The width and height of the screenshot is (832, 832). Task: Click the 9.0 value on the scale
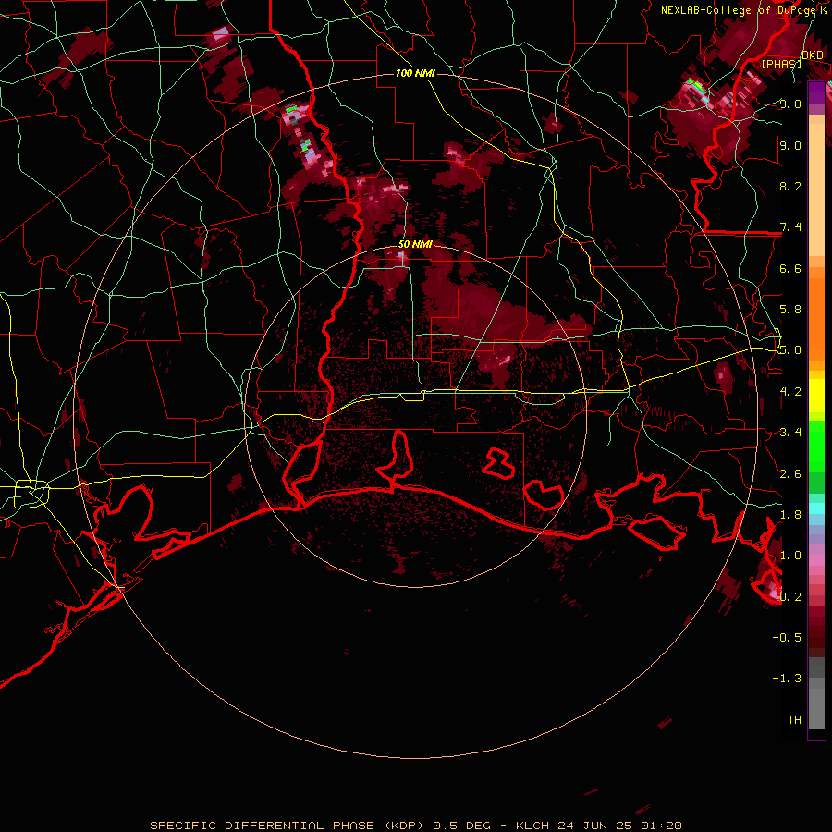[x=790, y=146]
